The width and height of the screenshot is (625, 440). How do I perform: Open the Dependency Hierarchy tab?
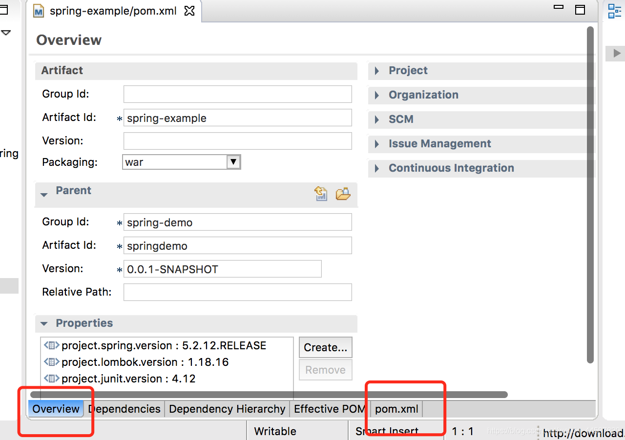click(227, 409)
